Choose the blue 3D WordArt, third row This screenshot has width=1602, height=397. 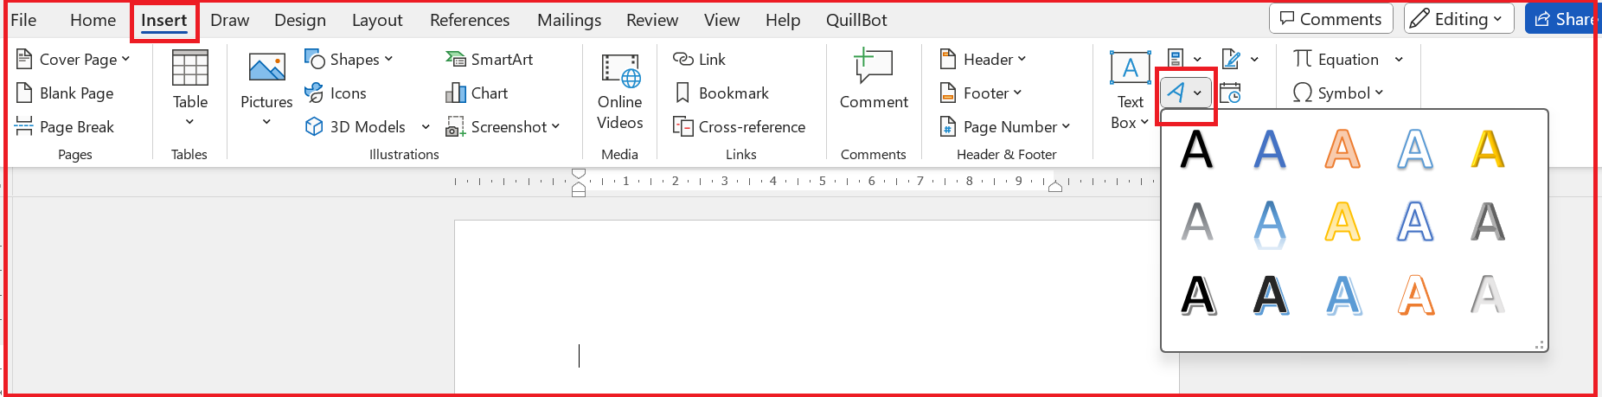click(1343, 295)
